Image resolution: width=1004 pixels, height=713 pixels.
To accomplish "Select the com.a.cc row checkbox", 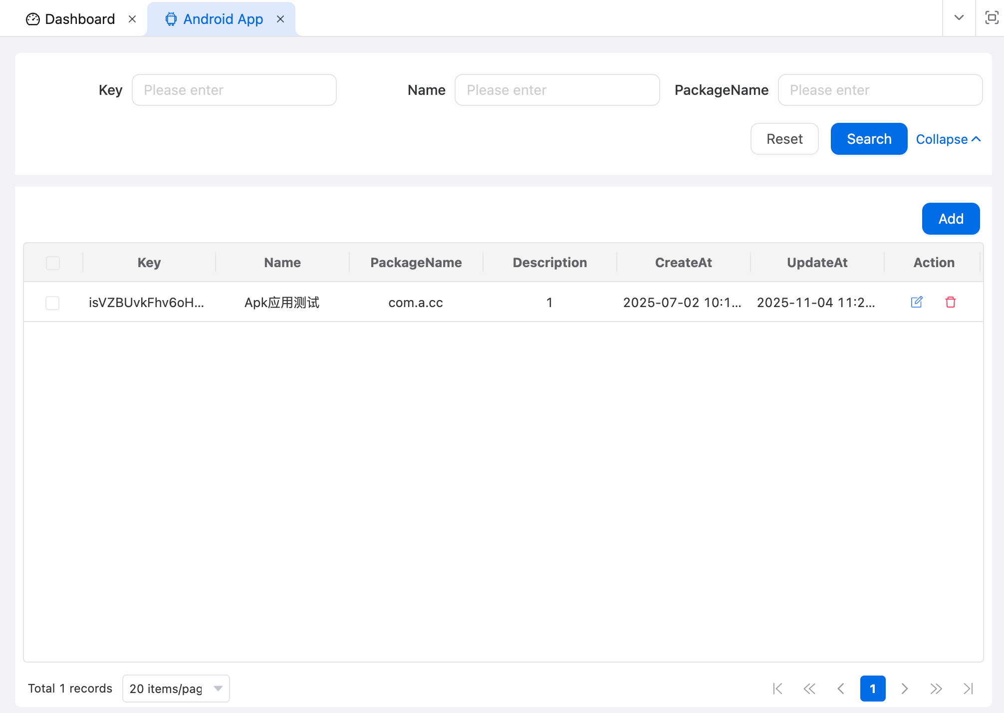I will (52, 303).
